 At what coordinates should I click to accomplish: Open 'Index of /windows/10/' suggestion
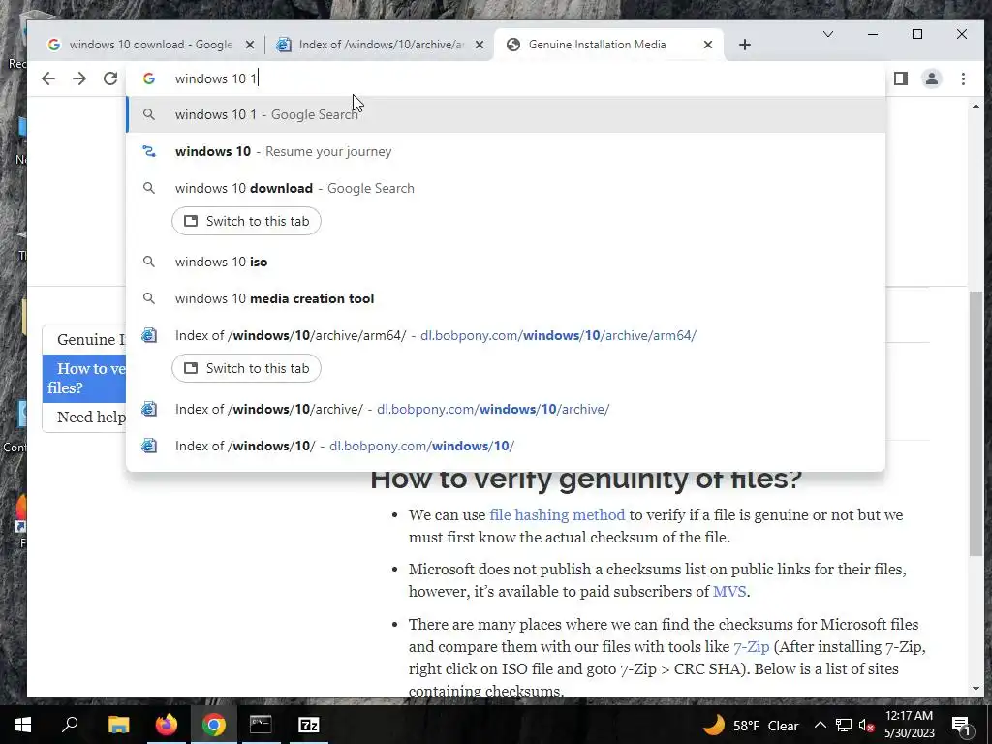(506, 446)
